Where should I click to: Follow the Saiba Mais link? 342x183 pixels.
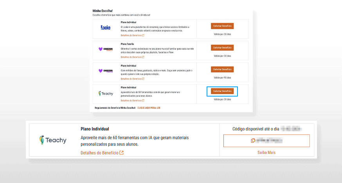[266, 152]
